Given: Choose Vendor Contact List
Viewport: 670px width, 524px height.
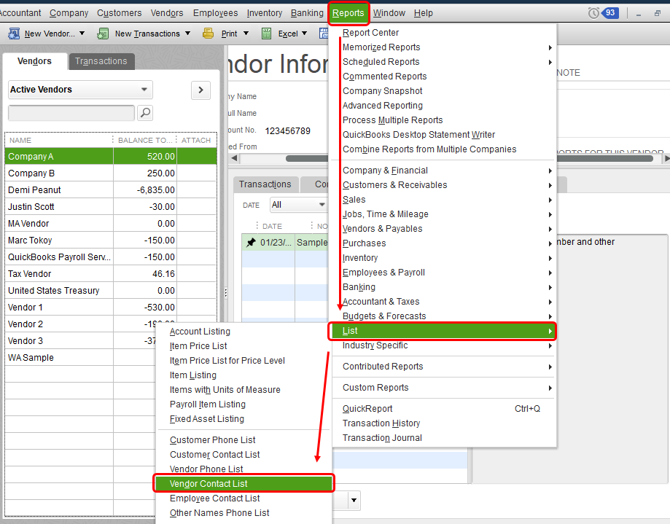Looking at the screenshot, I should coord(244,483).
